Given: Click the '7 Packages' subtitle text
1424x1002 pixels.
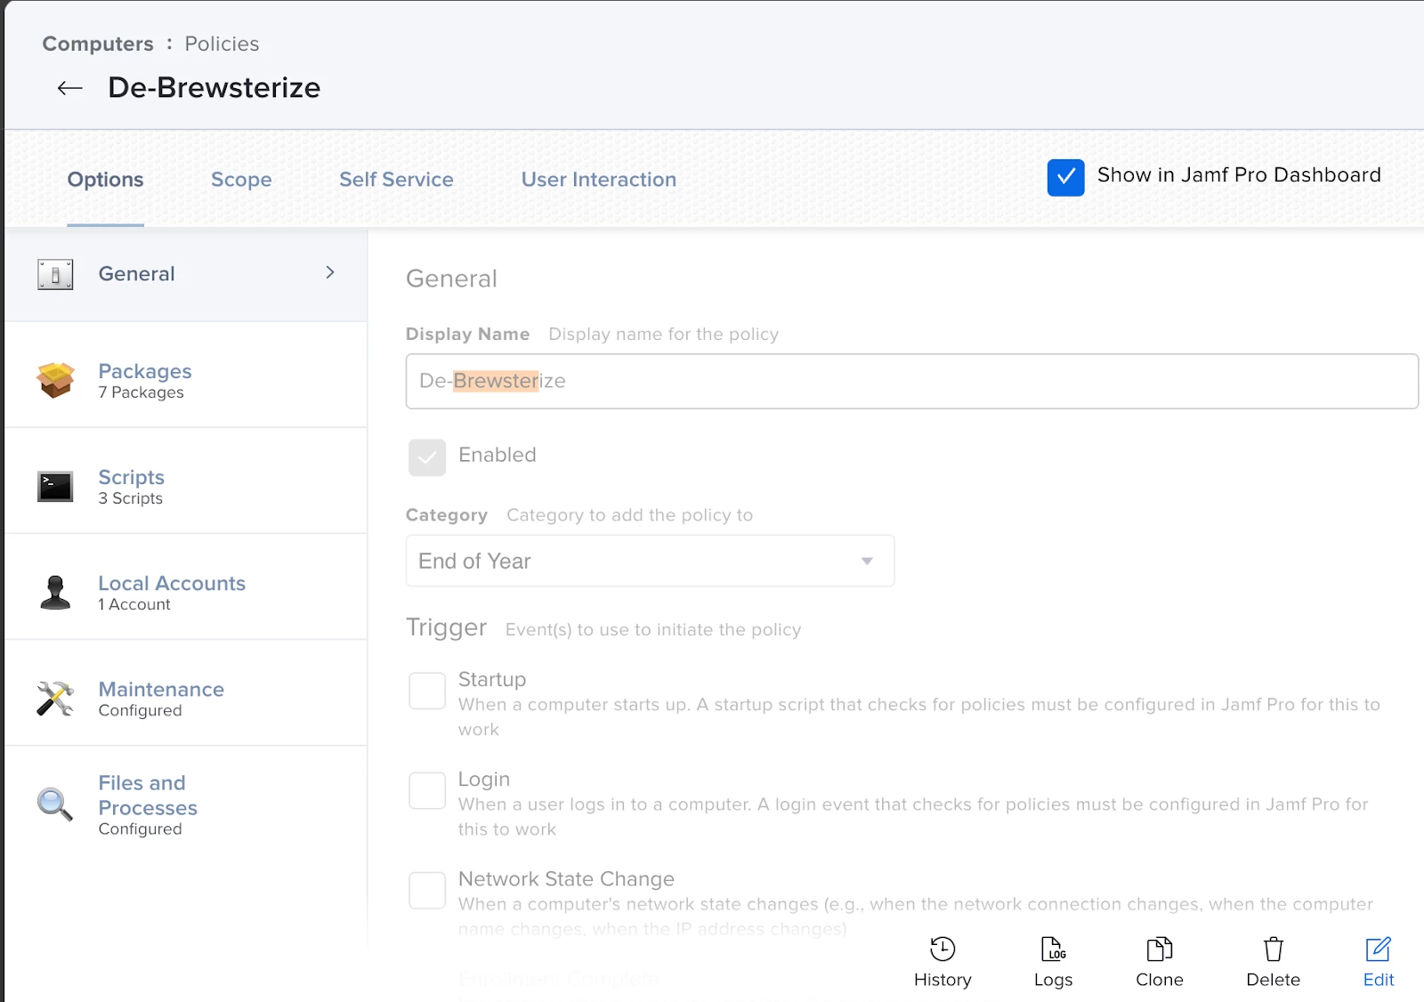Looking at the screenshot, I should point(141,392).
